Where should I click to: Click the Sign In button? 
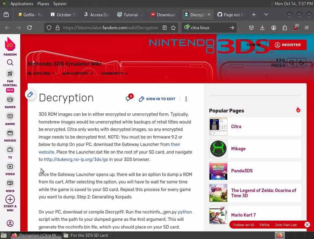[x=254, y=45]
